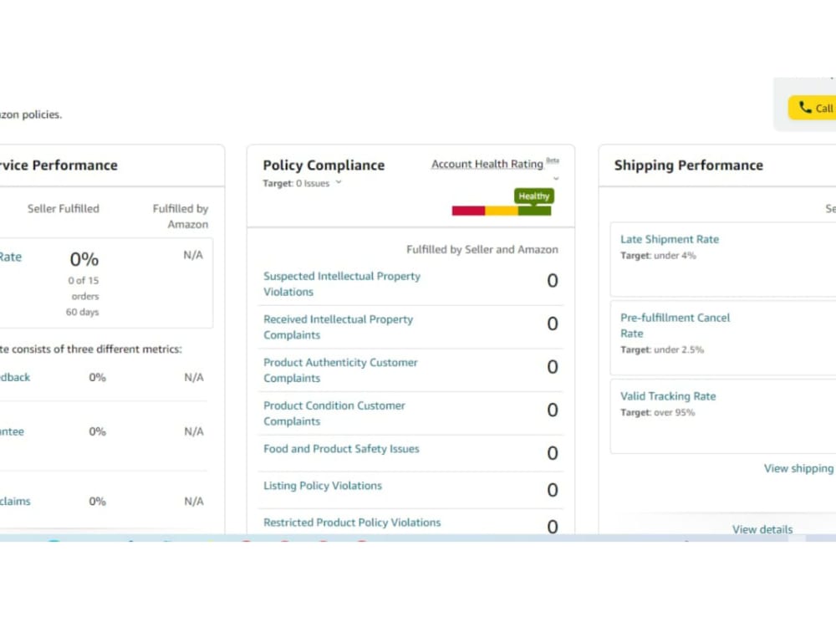Click the 0% Seller Fulfilled defect rate
Image resolution: width=836 pixels, height=627 pixels.
point(84,259)
